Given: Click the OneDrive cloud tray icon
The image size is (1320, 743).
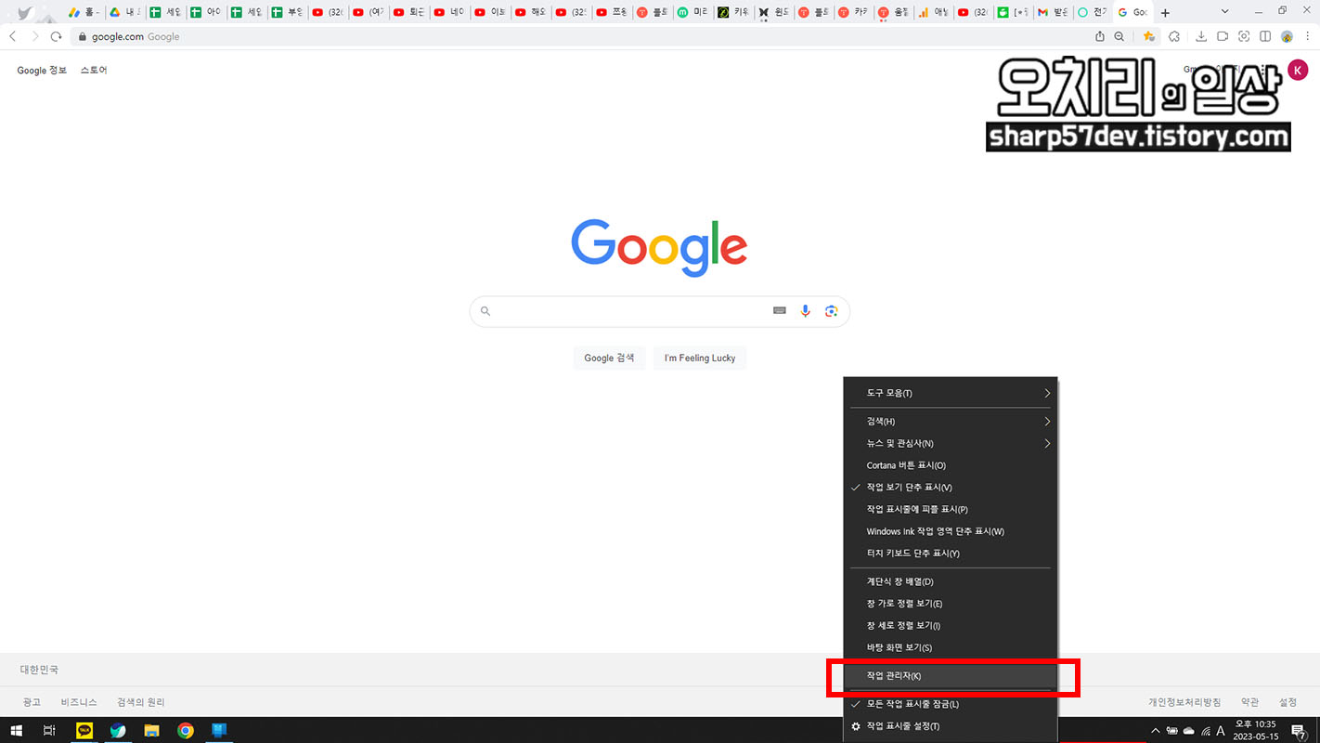Looking at the screenshot, I should (1189, 731).
